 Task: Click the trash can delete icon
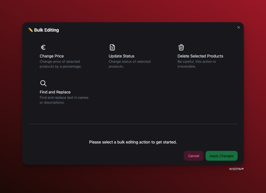point(181,47)
